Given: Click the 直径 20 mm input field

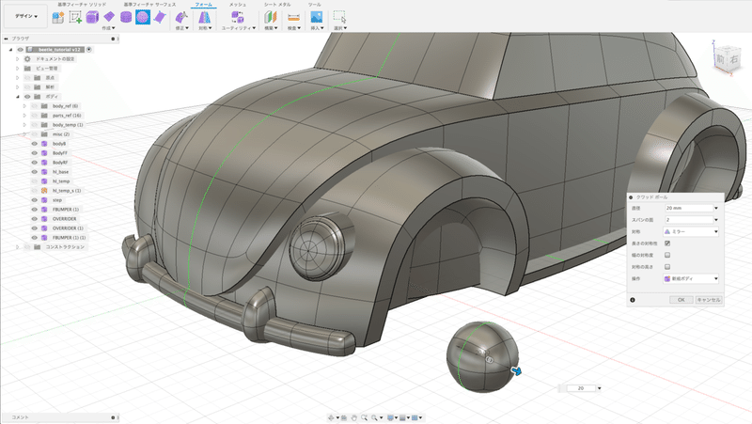Looking at the screenshot, I should tap(689, 208).
